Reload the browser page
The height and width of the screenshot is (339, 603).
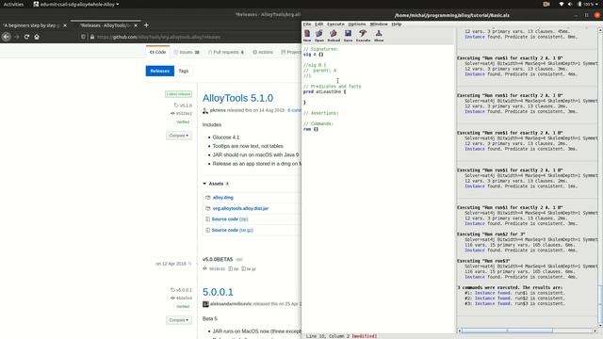pyautogui.click(x=26, y=37)
